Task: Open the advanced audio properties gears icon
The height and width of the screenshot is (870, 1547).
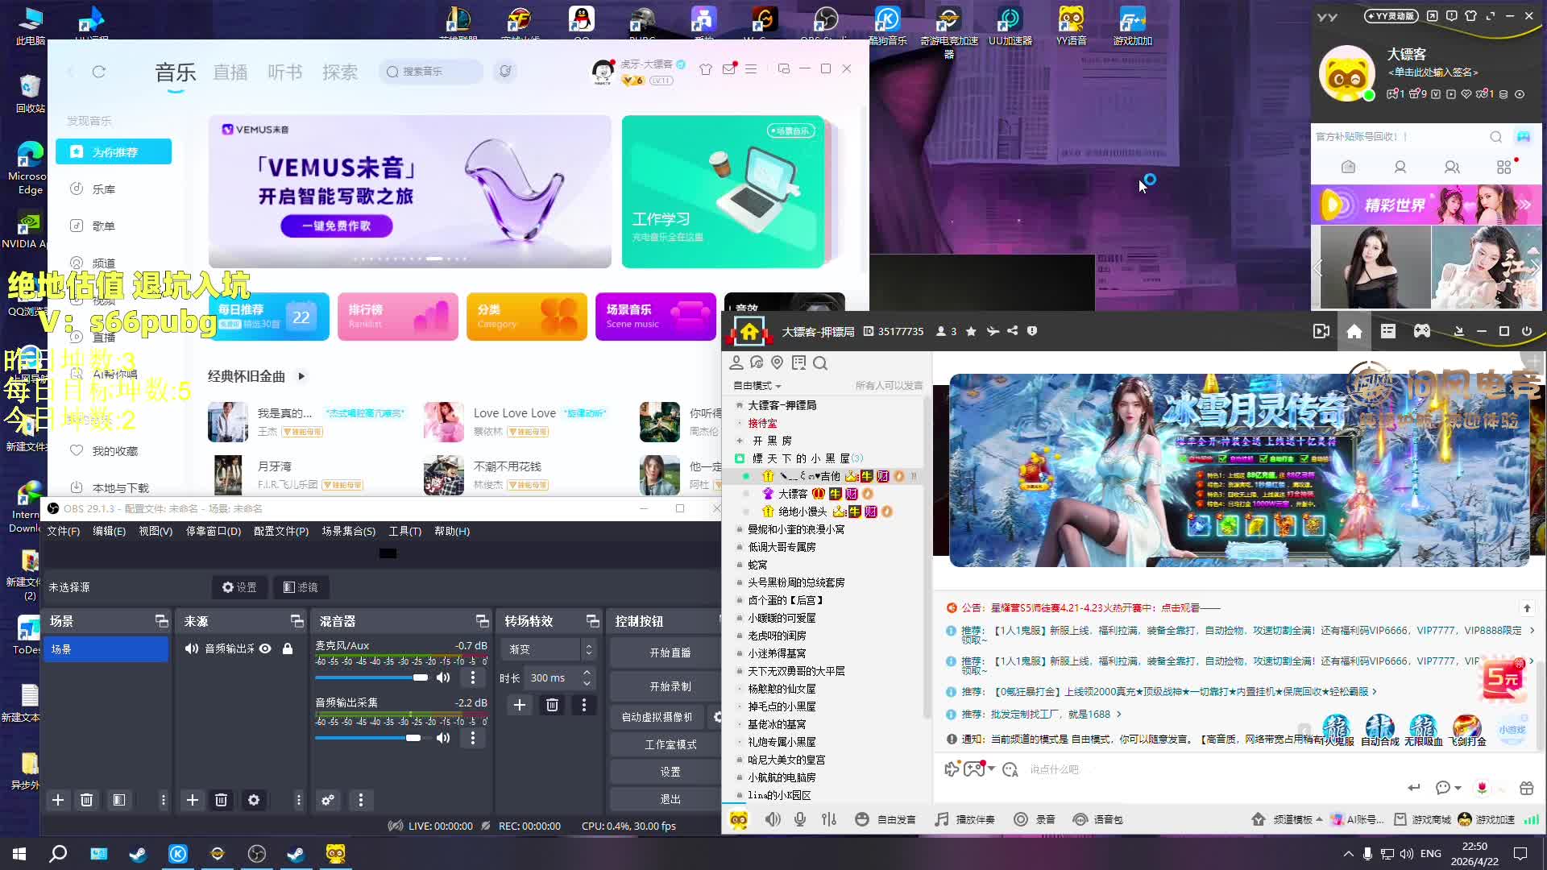Action: click(328, 800)
